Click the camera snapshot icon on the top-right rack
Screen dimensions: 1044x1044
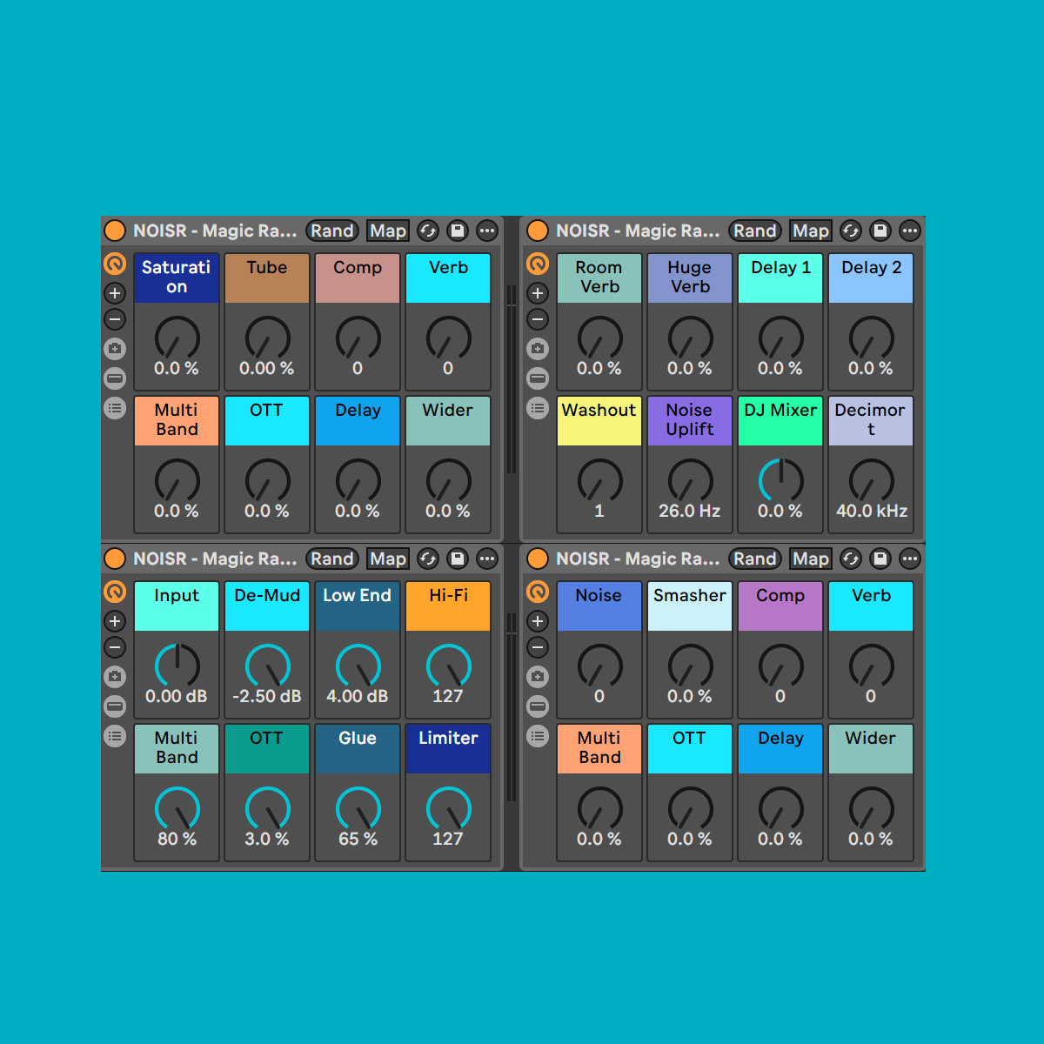(x=538, y=348)
